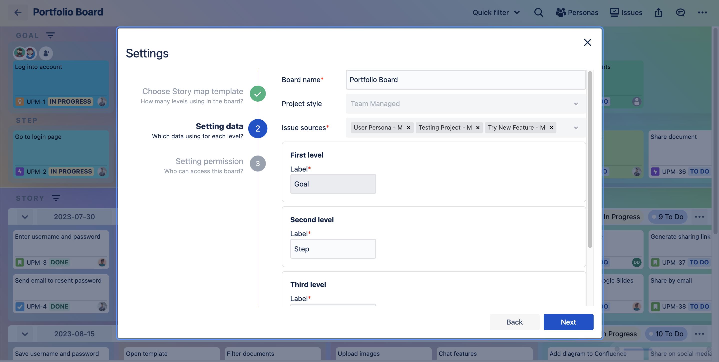Expand the Issue sources dropdown arrow
This screenshot has width=719, height=362.
[576, 128]
